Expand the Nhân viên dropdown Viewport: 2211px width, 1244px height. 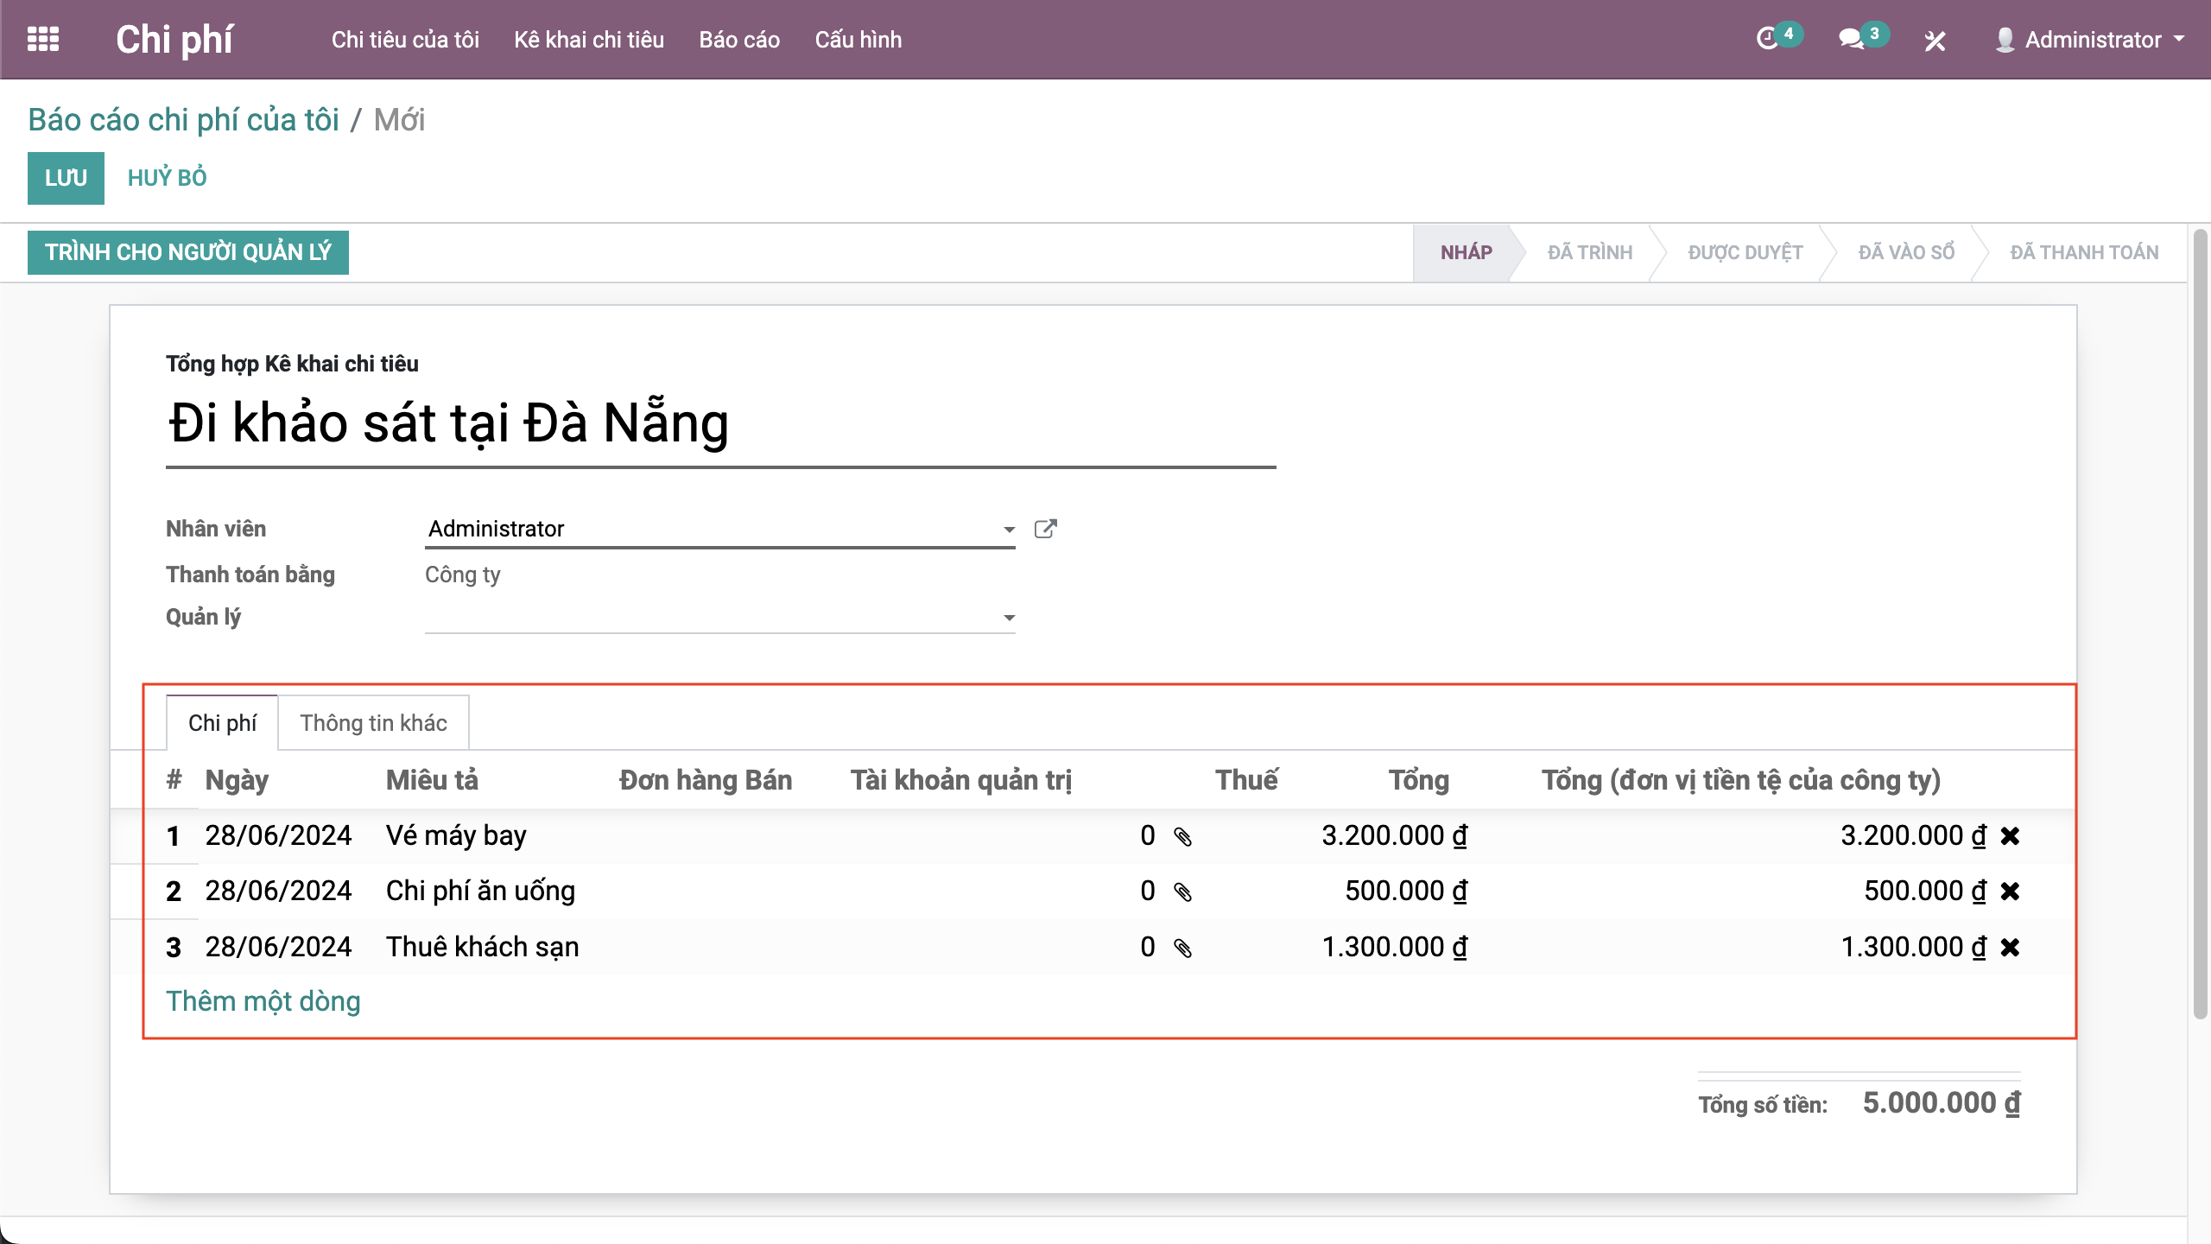pos(1008,530)
